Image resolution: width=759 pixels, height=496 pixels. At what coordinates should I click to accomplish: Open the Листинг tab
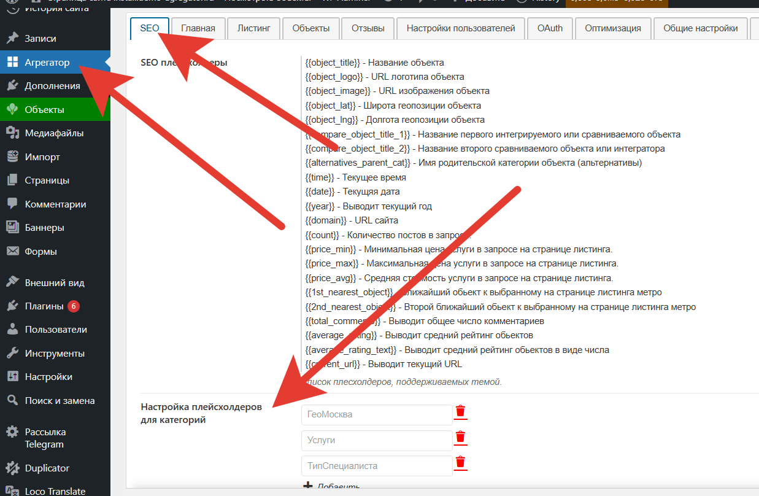[253, 28]
